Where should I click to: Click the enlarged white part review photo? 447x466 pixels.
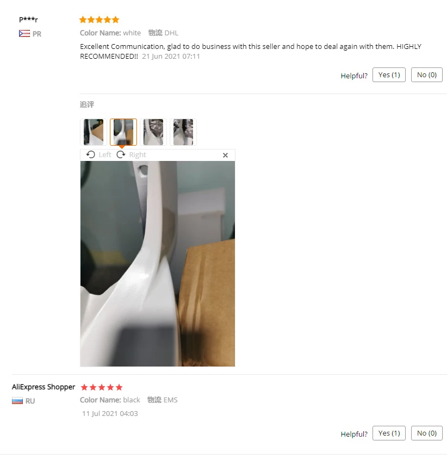pyautogui.click(x=158, y=264)
